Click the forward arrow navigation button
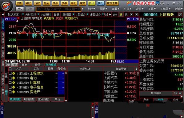The image size is (184, 118). [30, 9]
